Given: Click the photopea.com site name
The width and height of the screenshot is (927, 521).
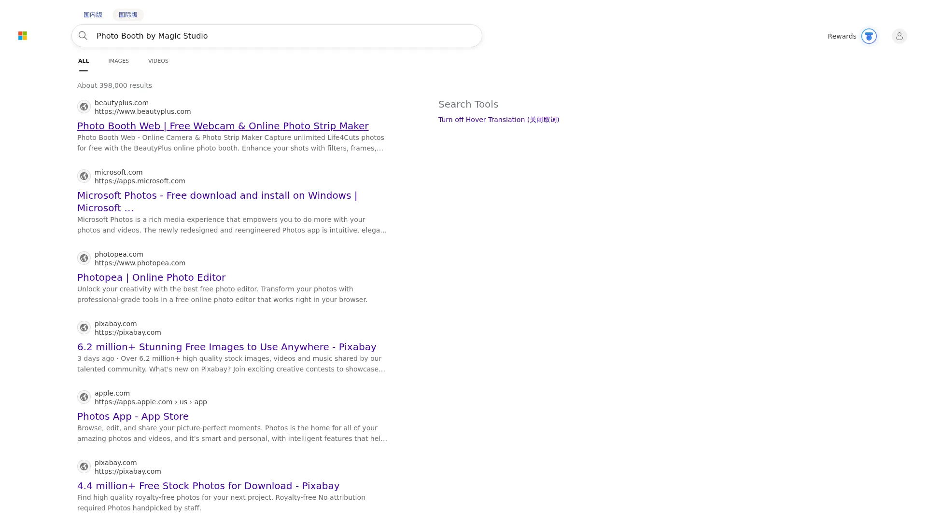Looking at the screenshot, I should pyautogui.click(x=119, y=254).
